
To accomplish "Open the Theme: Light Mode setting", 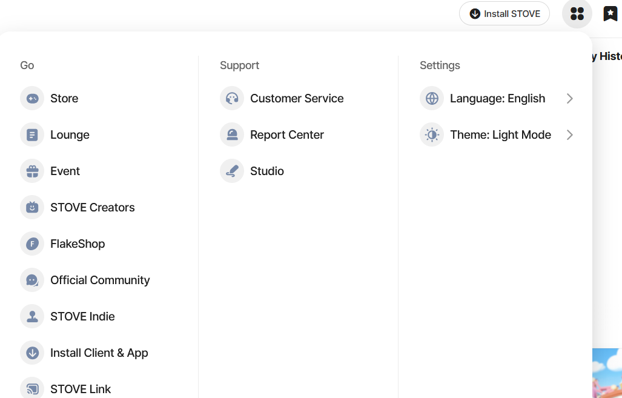I will pos(500,134).
